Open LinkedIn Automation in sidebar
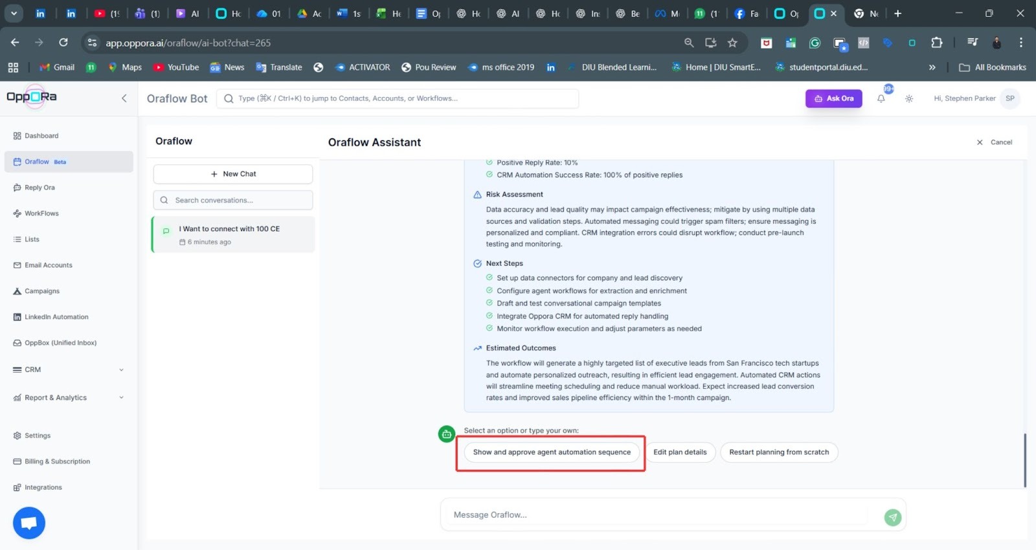 pos(56,317)
